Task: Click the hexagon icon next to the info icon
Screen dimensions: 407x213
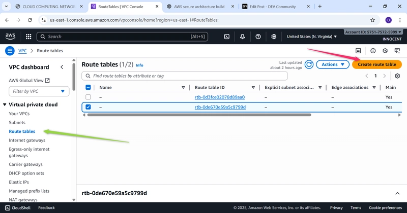Action: 385,51
